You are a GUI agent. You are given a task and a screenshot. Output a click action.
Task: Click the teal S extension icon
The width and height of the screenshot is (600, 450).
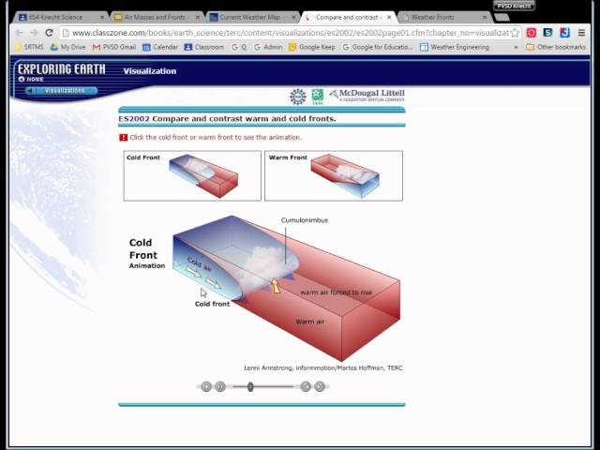click(547, 33)
